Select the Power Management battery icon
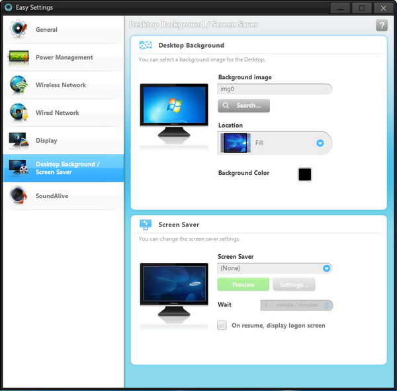Screen dimensions: 397x391 [18, 57]
